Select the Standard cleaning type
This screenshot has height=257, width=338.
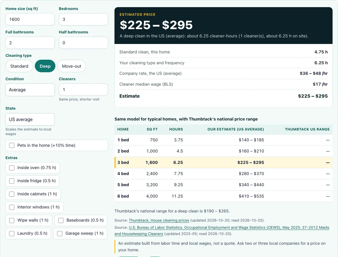[19, 66]
